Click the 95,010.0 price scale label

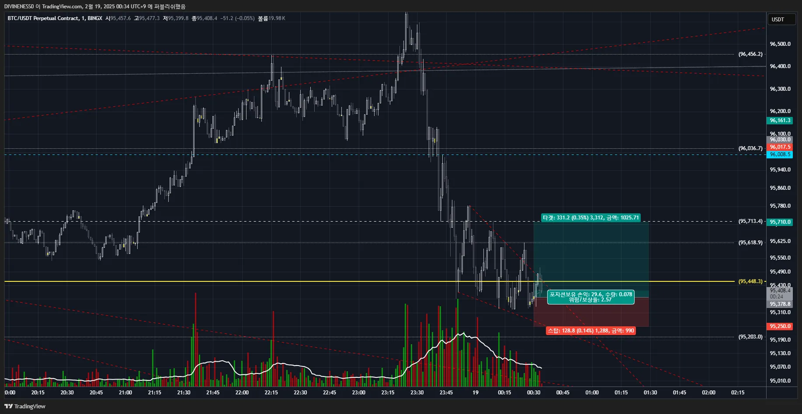[x=780, y=381]
